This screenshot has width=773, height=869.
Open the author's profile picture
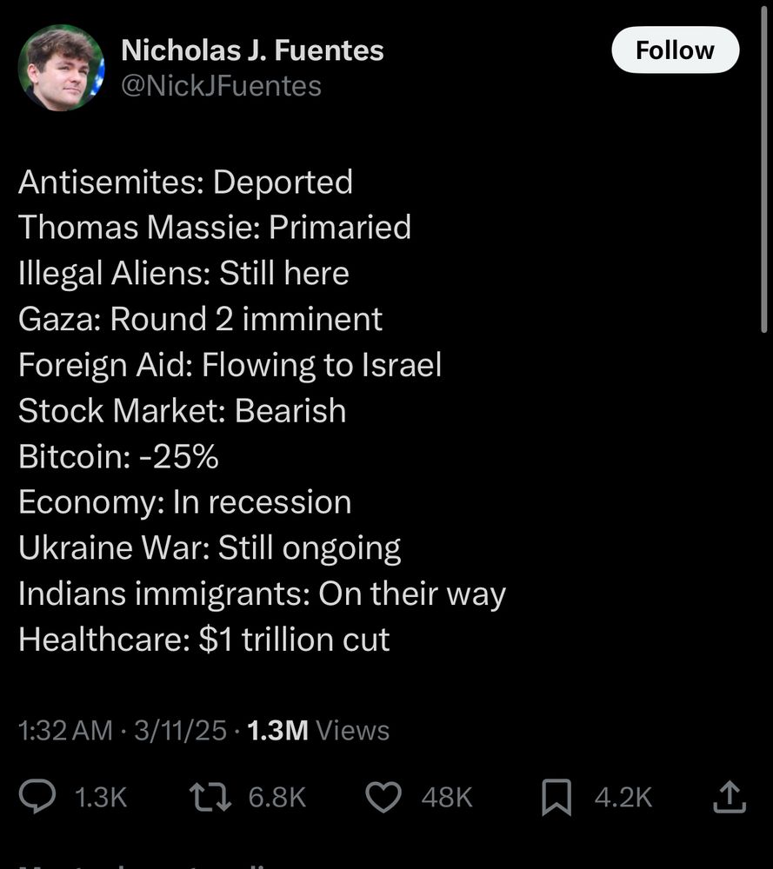(61, 68)
